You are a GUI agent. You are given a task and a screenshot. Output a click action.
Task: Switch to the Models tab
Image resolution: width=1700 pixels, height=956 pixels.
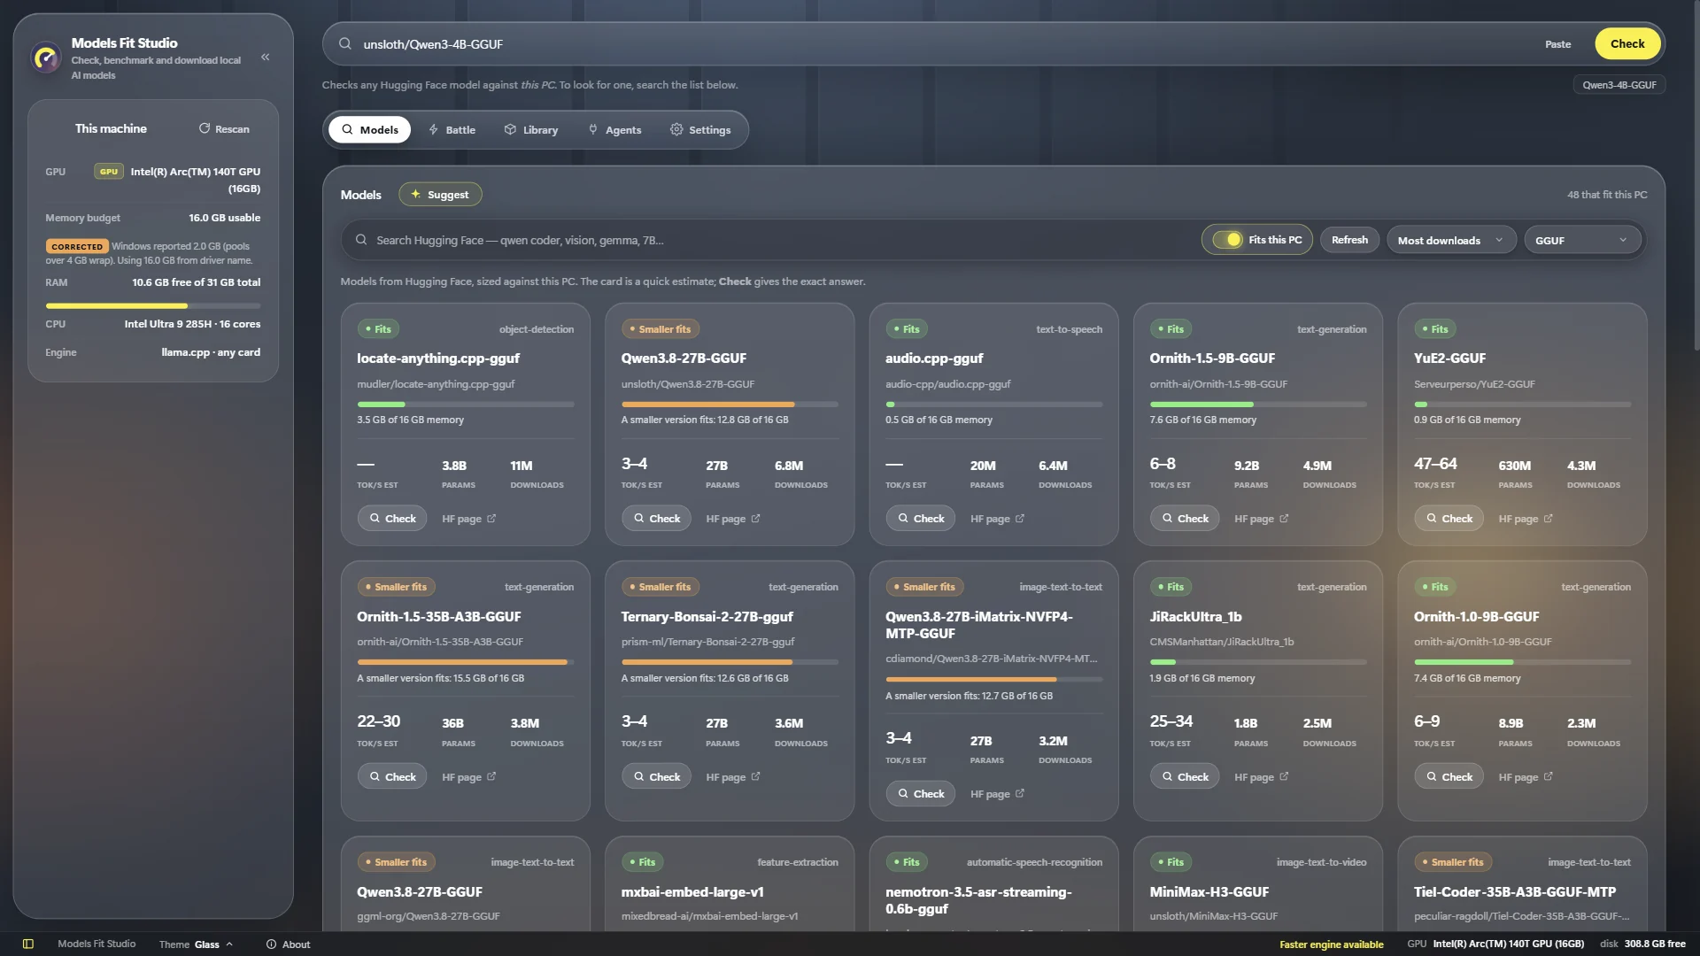(x=370, y=129)
